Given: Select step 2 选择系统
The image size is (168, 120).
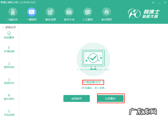Looking at the screenshot, I should click(x=9, y=65).
